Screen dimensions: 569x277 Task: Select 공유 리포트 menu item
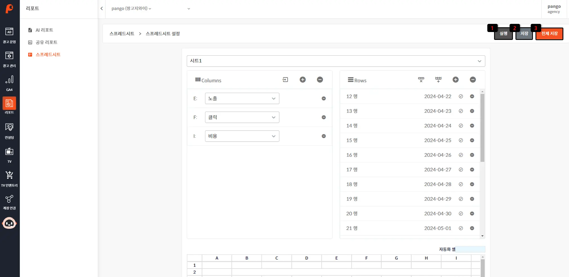click(46, 42)
